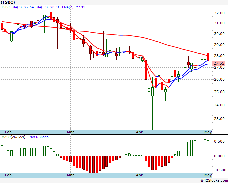Click the last red candlestick near 28.00
This screenshot has width=228, height=183.
(x=208, y=57)
